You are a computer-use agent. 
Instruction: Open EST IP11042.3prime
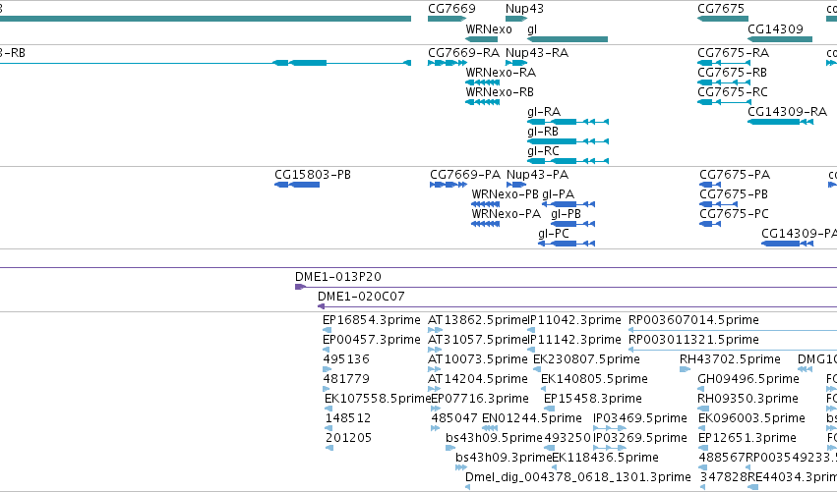[x=573, y=320]
